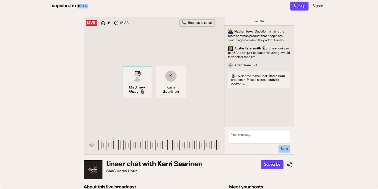Click the BETA badge
378x189 pixels.
coord(82,6)
